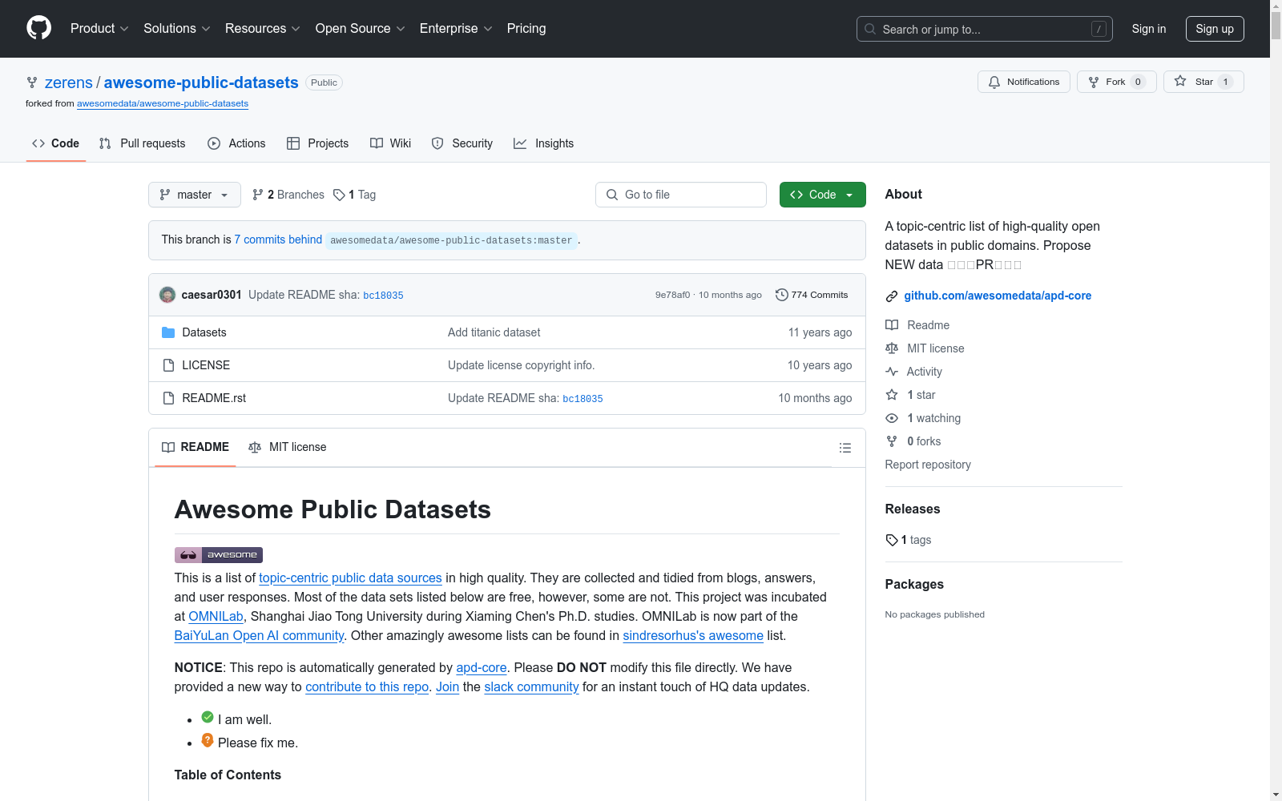
Task: Switch to the Security tab
Action: pyautogui.click(x=462, y=143)
